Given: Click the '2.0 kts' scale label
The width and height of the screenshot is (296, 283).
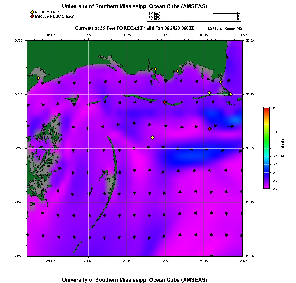Looking at the screenshot, I should (154, 16).
